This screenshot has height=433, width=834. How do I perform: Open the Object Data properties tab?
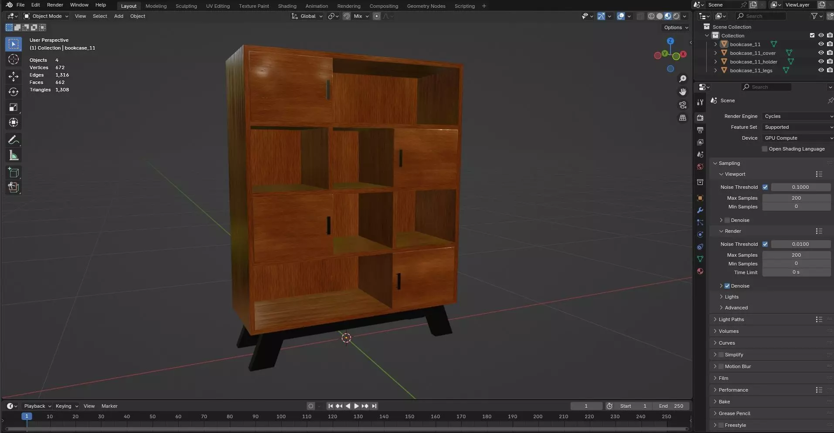point(700,259)
